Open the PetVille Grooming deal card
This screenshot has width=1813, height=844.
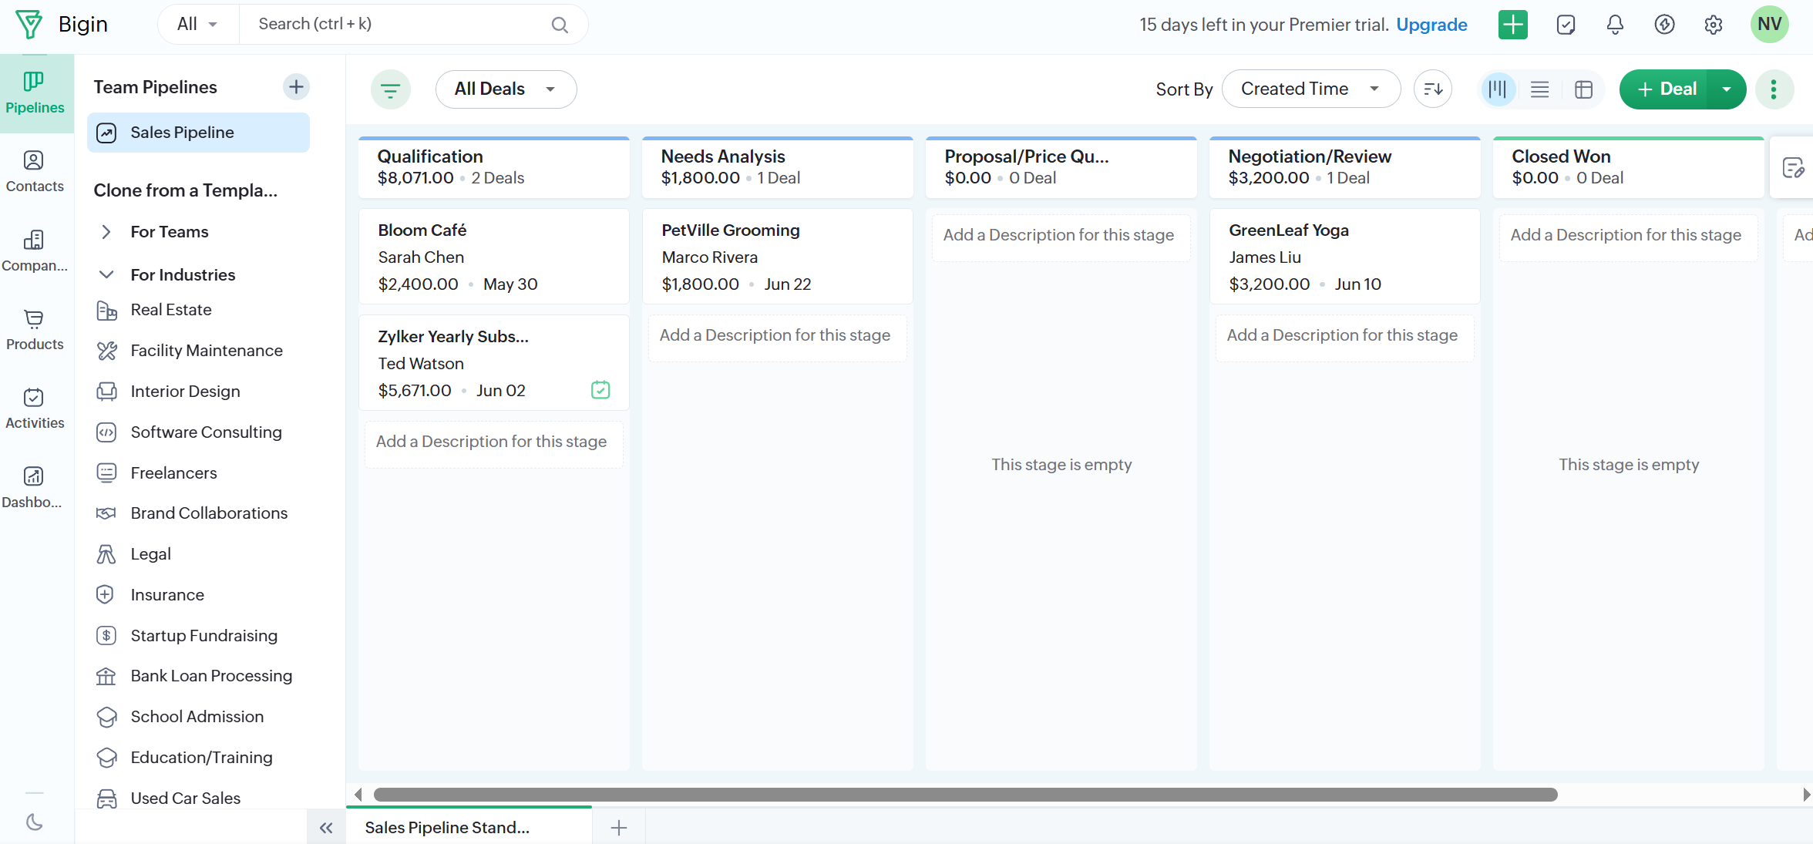(778, 257)
